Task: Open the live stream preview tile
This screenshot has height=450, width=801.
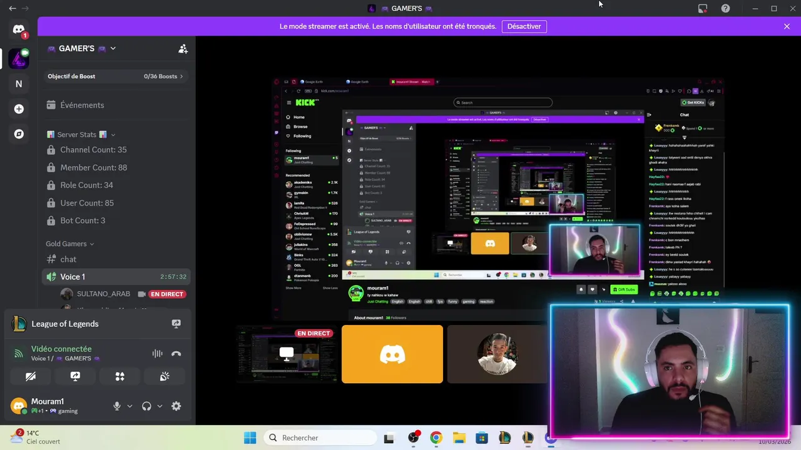Action: pos(286,354)
